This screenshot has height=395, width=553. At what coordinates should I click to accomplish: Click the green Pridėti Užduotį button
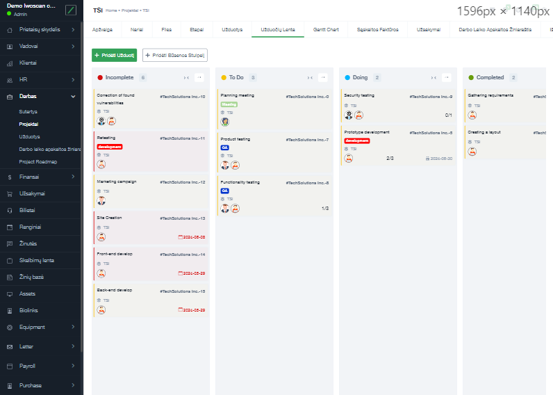[114, 55]
